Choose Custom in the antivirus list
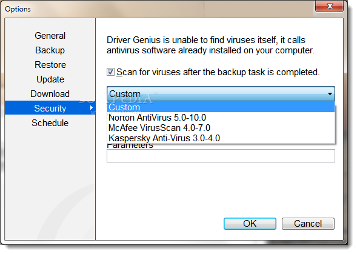357x254 pixels. tap(221, 107)
